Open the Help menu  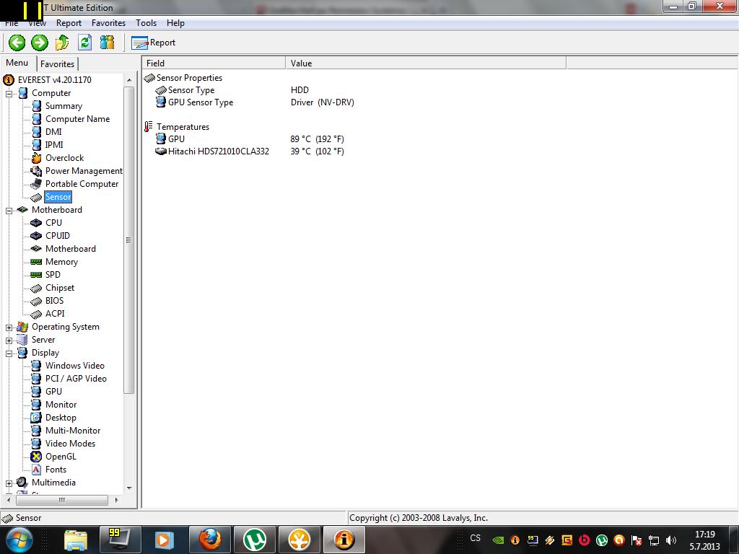(175, 23)
